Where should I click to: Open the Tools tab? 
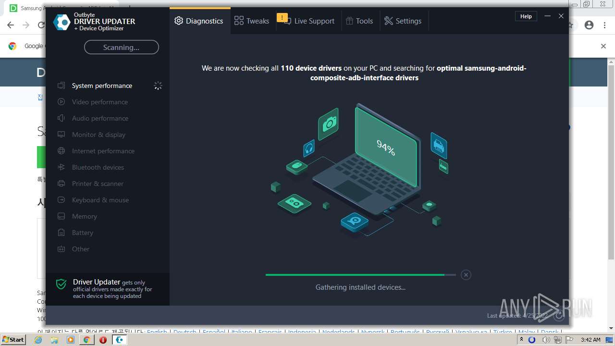[360, 21]
